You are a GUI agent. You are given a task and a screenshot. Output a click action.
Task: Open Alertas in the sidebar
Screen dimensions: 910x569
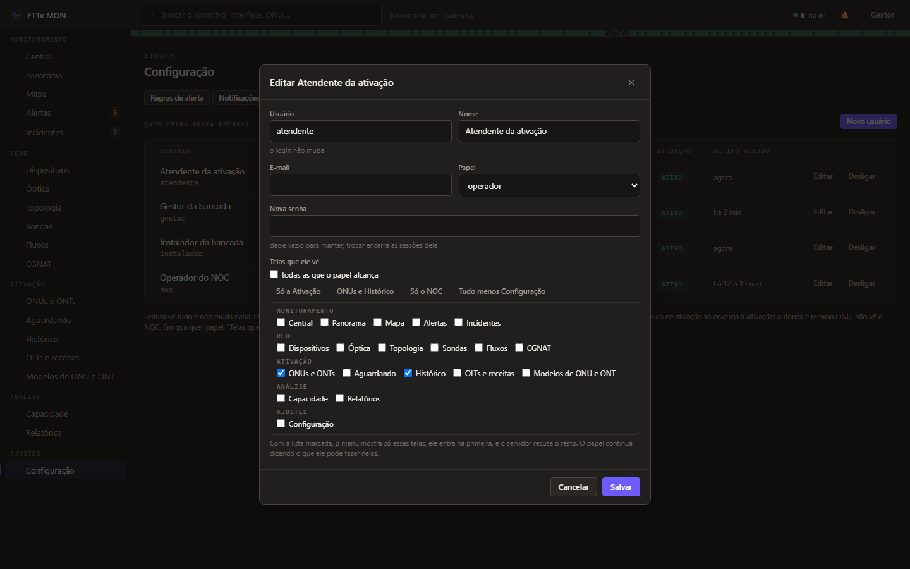[39, 113]
